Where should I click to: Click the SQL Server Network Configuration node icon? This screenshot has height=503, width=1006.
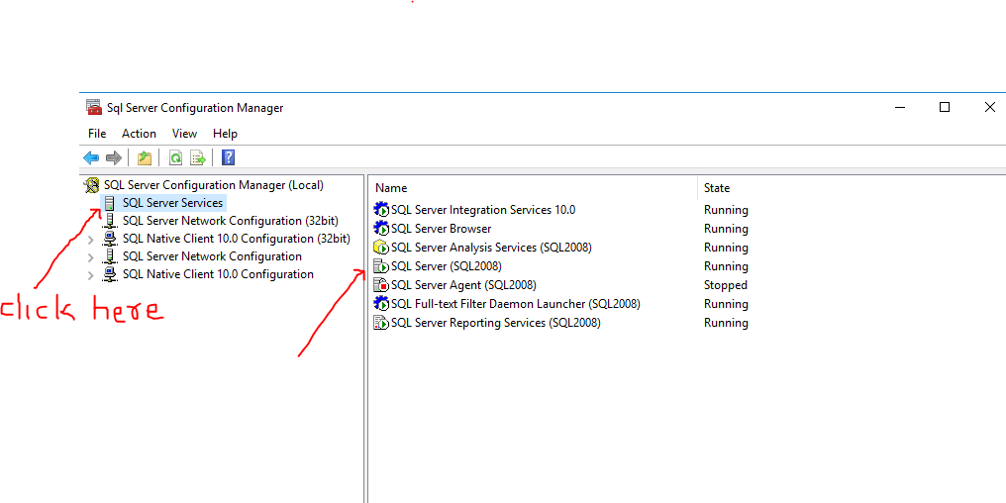[110, 256]
